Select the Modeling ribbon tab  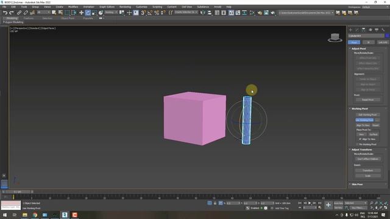coord(12,18)
